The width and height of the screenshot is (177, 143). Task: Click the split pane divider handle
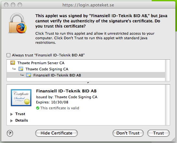pos(88,83)
